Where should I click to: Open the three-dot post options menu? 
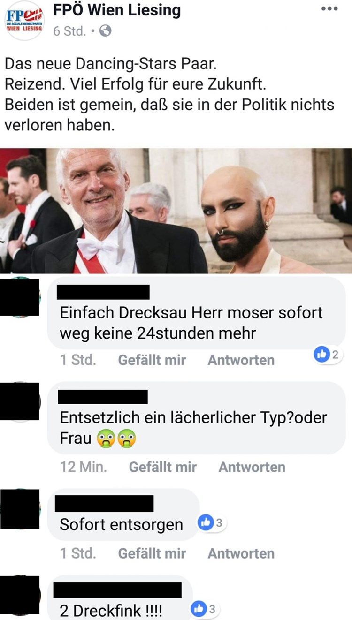click(x=329, y=8)
